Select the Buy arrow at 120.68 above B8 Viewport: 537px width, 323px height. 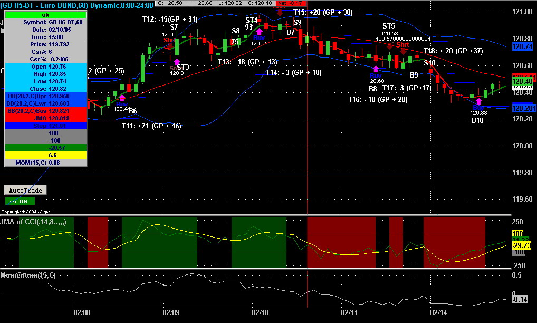click(376, 69)
